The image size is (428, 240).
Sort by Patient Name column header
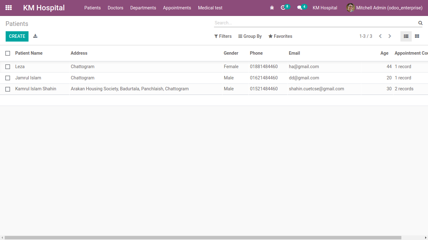(x=29, y=53)
